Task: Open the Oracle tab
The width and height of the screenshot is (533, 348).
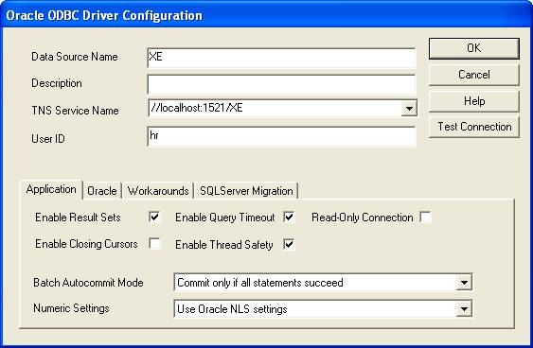Action: click(102, 191)
